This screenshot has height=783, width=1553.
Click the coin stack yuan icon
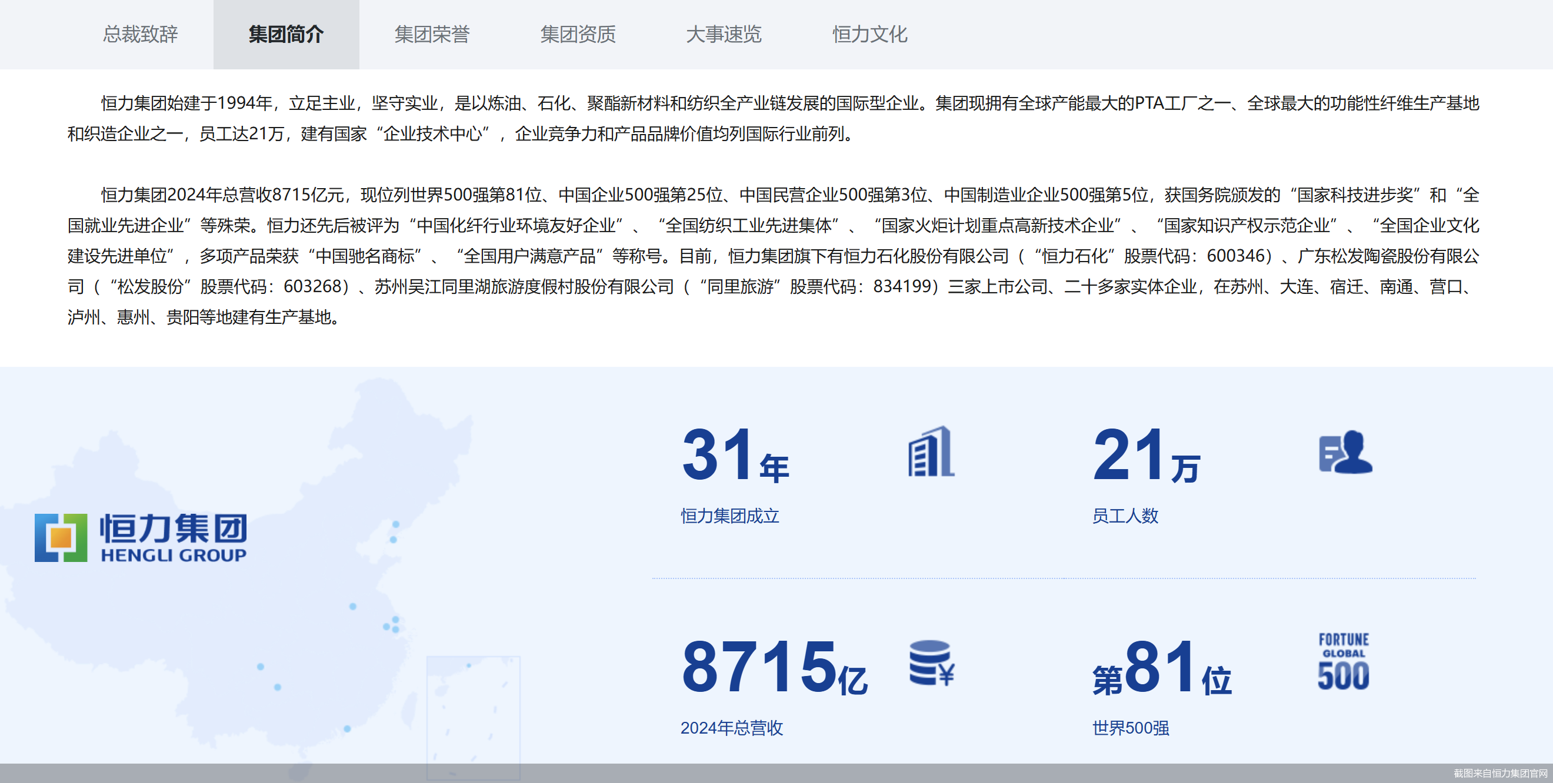coord(931,663)
